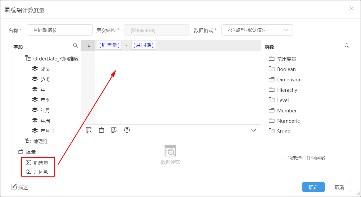Click the bag-shaped icon in the editor toolbar
The height and width of the screenshot is (197, 361).
101,130
